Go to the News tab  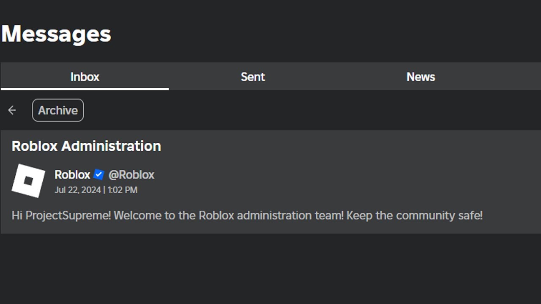(x=421, y=77)
